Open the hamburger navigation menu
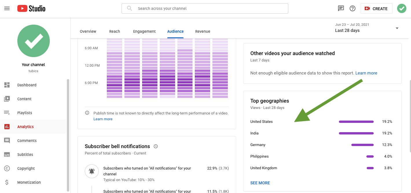 (x=7, y=8)
